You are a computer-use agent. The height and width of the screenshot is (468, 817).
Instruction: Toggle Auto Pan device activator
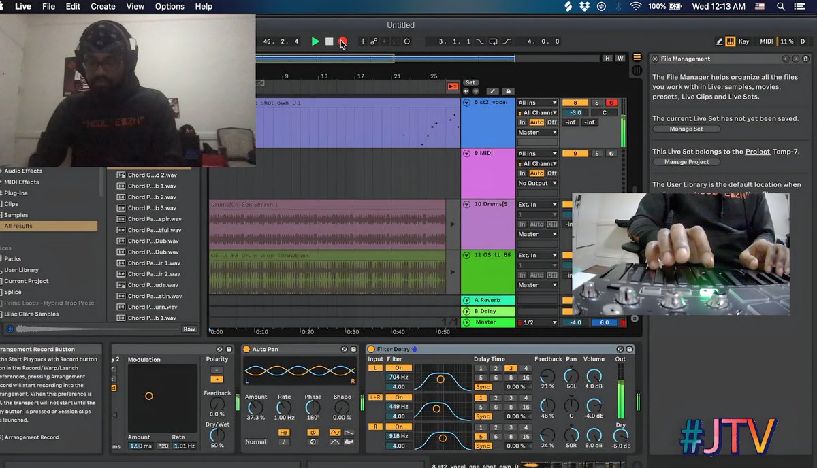click(247, 349)
